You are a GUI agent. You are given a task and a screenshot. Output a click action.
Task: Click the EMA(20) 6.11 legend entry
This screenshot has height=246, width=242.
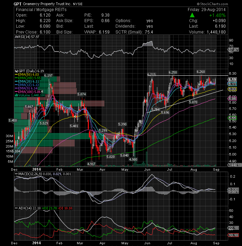click(27, 82)
